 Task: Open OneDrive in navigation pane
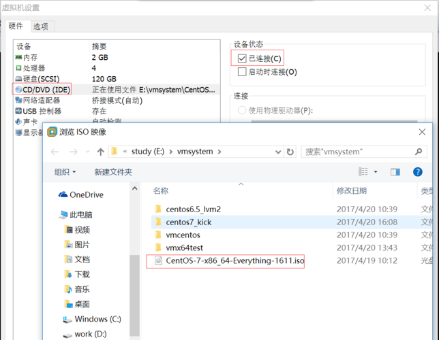pos(81,194)
